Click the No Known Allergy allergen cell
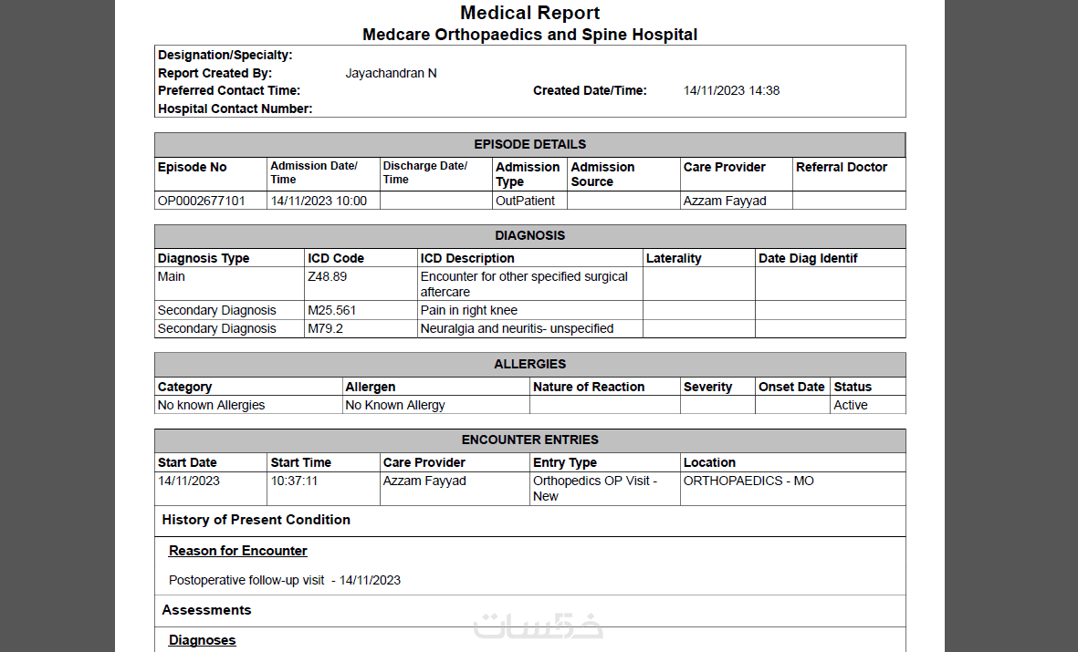The image size is (1078, 652). (x=395, y=405)
